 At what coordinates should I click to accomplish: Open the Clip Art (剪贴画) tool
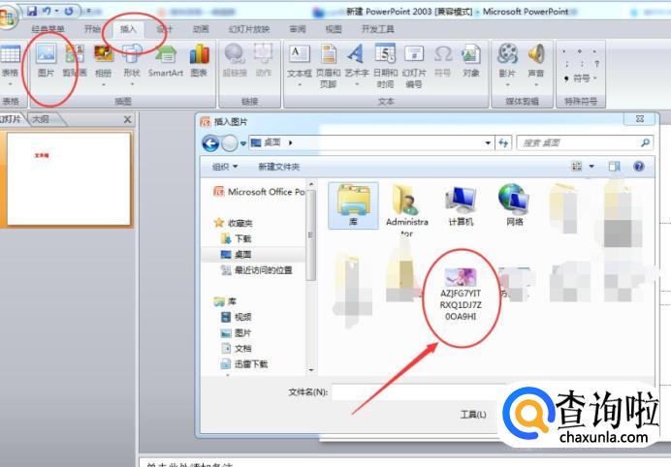coord(75,61)
